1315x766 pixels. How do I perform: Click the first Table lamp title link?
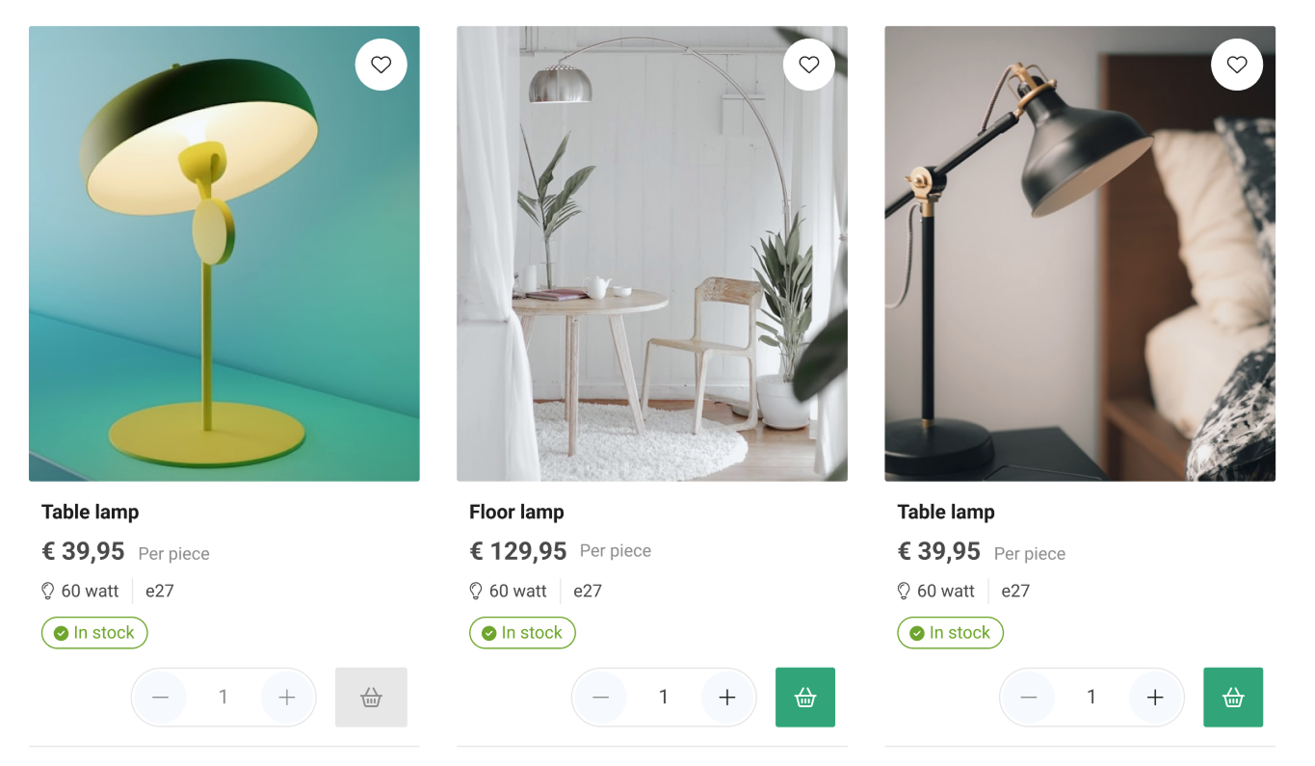(90, 512)
